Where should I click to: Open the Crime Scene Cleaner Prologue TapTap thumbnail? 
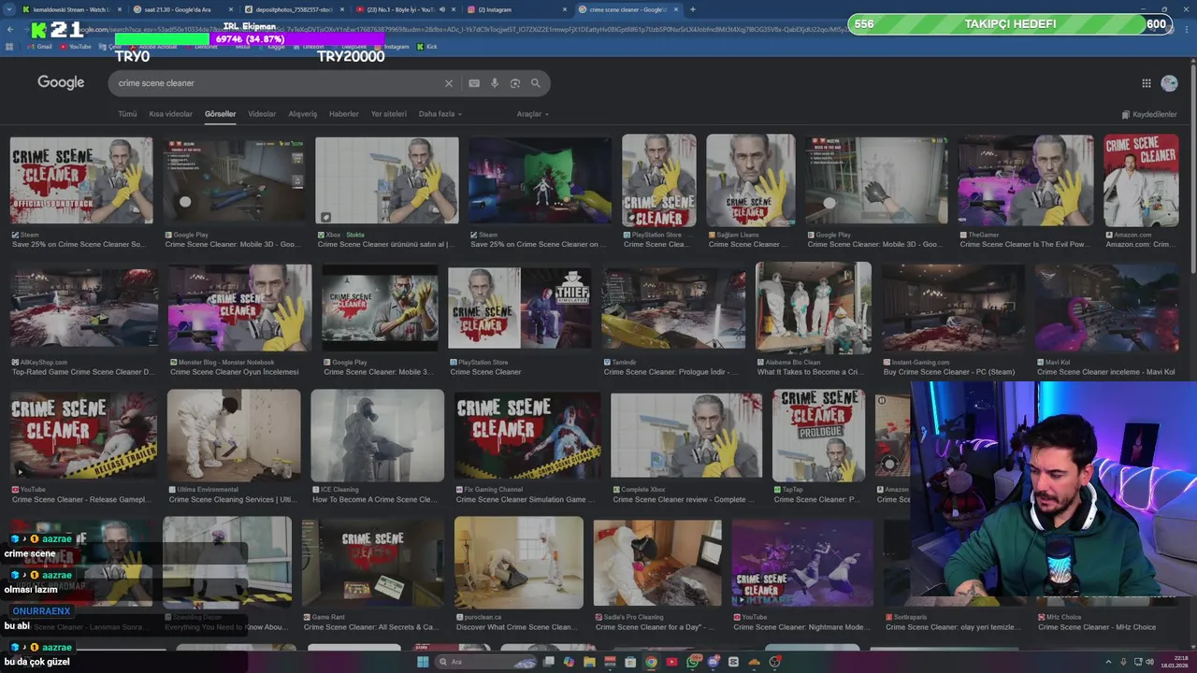pos(819,435)
